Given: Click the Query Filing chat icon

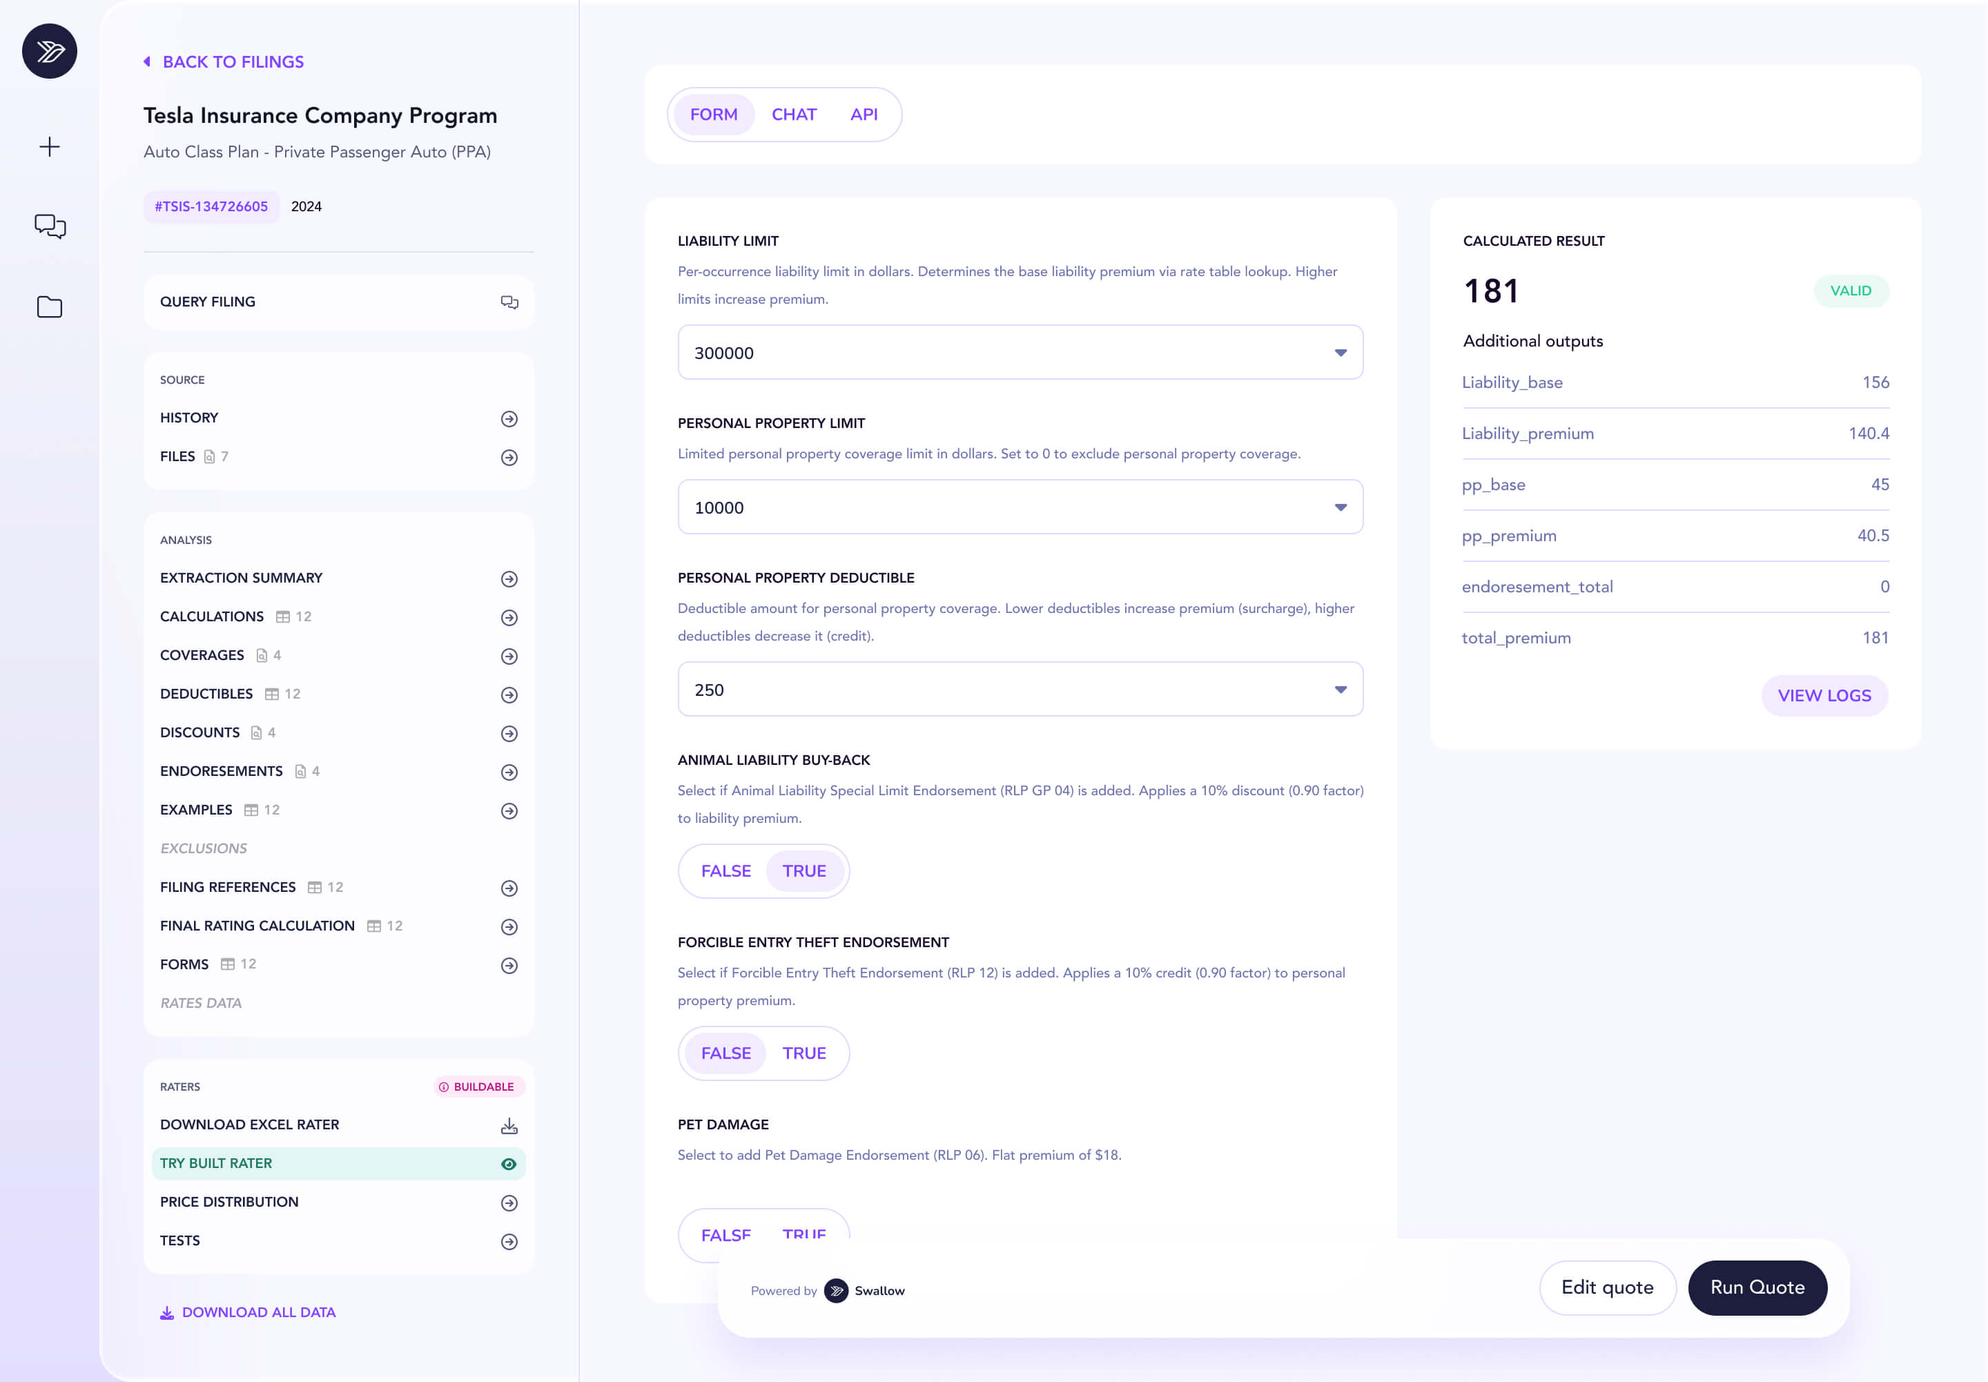Looking at the screenshot, I should click(x=509, y=302).
